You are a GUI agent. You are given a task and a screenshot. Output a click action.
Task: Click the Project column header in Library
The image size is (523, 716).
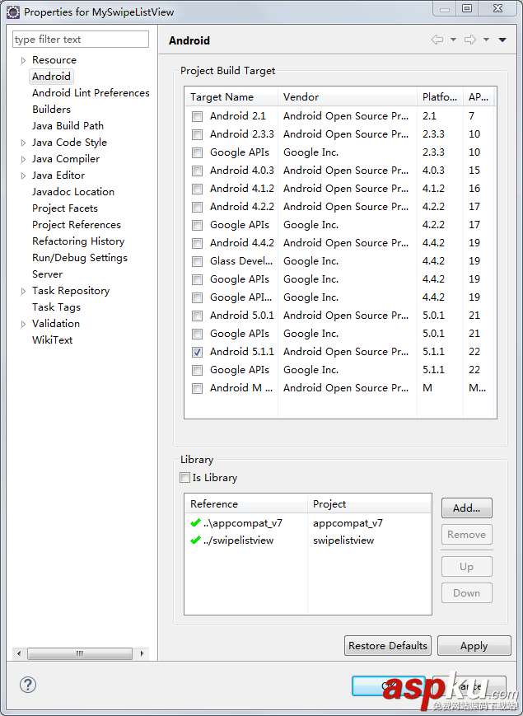[369, 504]
